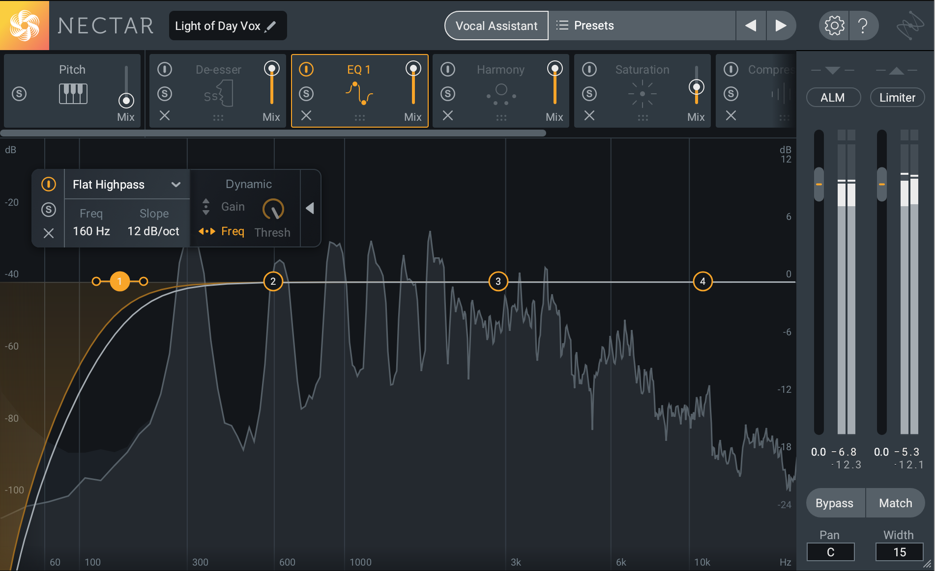Solo the De-esser module
The height and width of the screenshot is (571, 935).
point(165,93)
